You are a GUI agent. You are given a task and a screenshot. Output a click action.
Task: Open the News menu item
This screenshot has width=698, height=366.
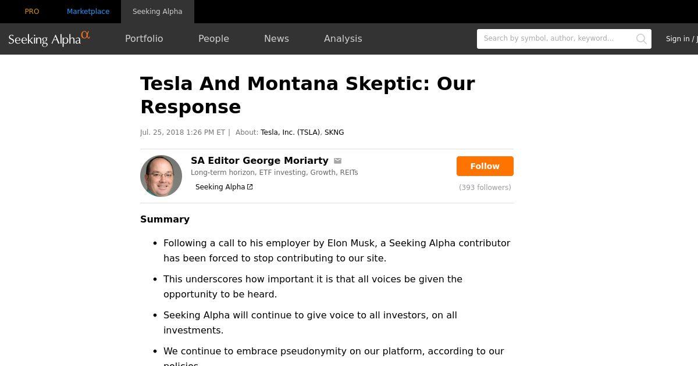tap(276, 39)
